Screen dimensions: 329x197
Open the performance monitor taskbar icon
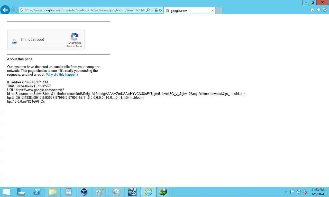click(116, 192)
